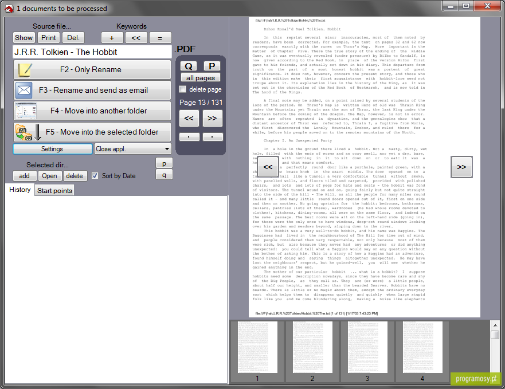This screenshot has height=389, width=505.
Task: Go to next page in PDF panel
Action: click(212, 118)
